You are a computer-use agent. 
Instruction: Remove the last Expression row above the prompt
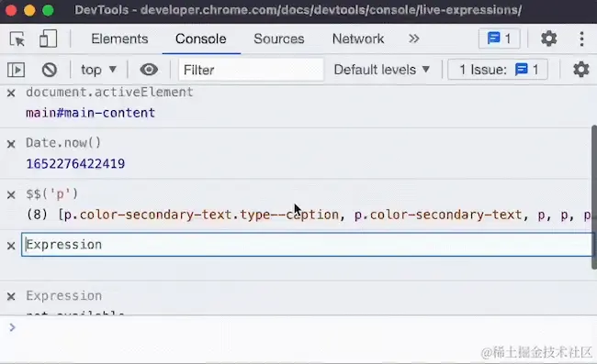click(11, 296)
